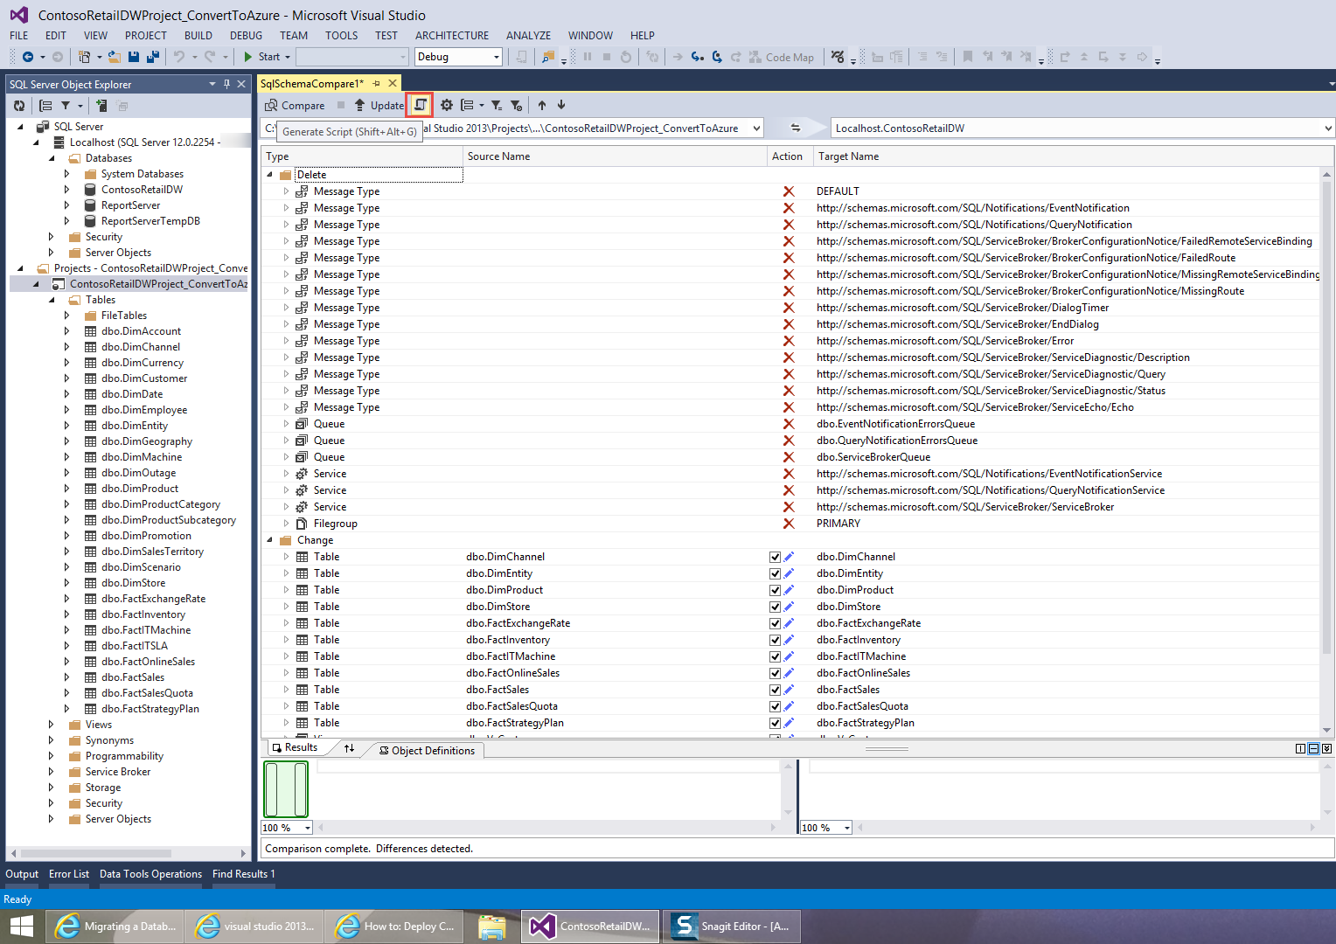Open the TOOLS menu
This screenshot has height=944, width=1336.
pos(341,36)
